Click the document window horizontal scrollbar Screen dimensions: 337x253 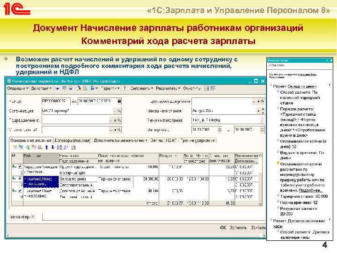(135, 235)
